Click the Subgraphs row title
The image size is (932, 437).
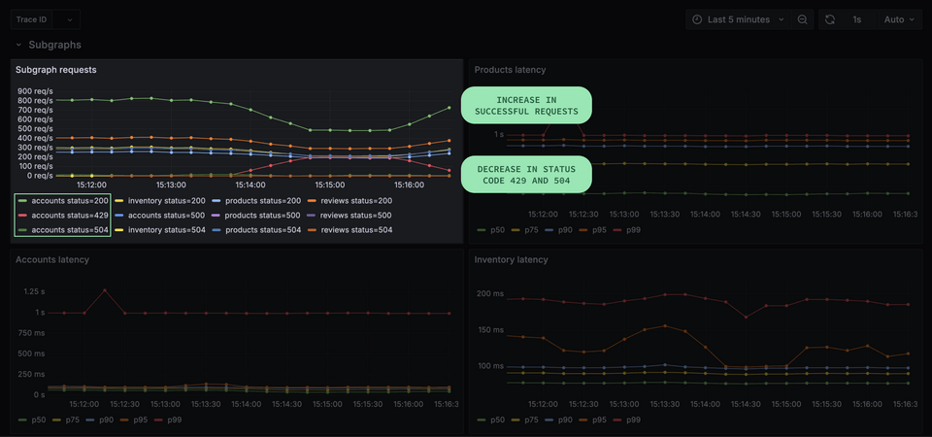click(54, 45)
